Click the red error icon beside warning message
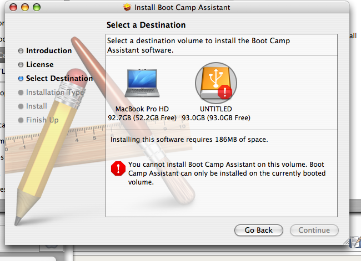The image size is (361, 261). click(118, 168)
